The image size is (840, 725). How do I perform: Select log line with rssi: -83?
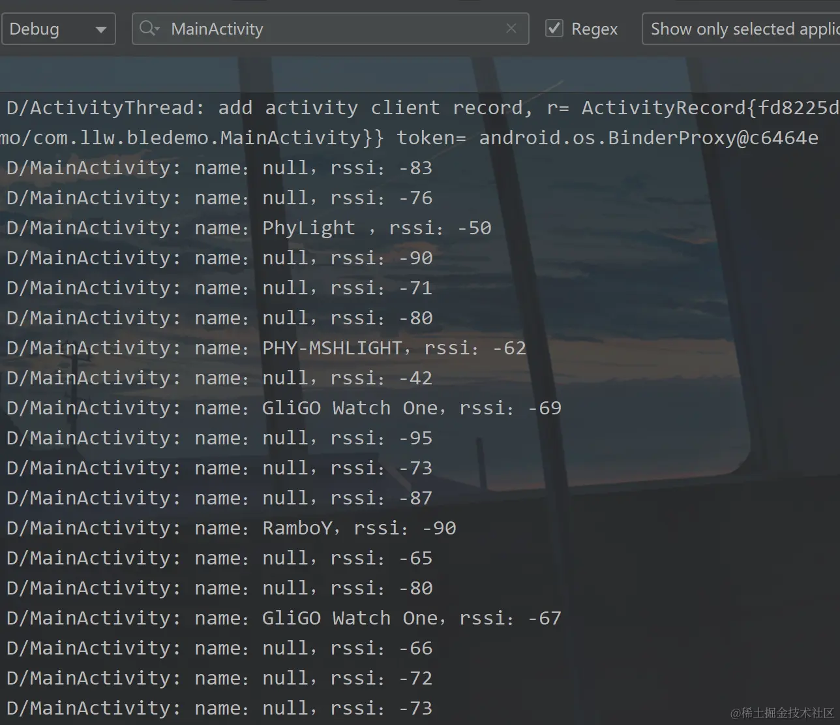click(219, 168)
